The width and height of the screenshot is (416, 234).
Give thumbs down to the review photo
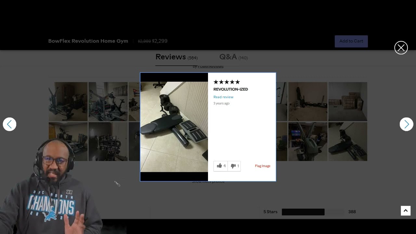pos(234,166)
